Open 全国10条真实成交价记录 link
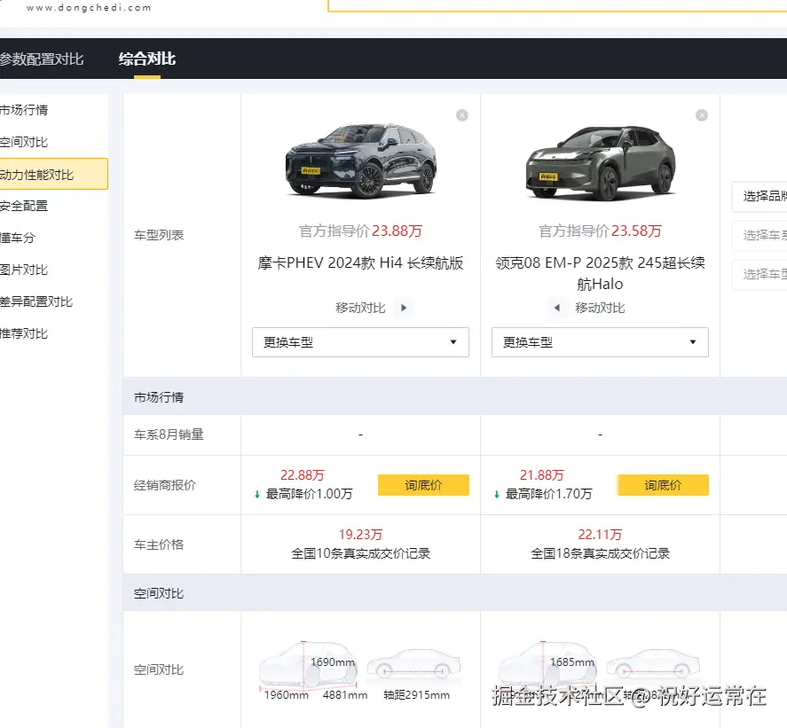The width and height of the screenshot is (787, 728). pyautogui.click(x=359, y=552)
